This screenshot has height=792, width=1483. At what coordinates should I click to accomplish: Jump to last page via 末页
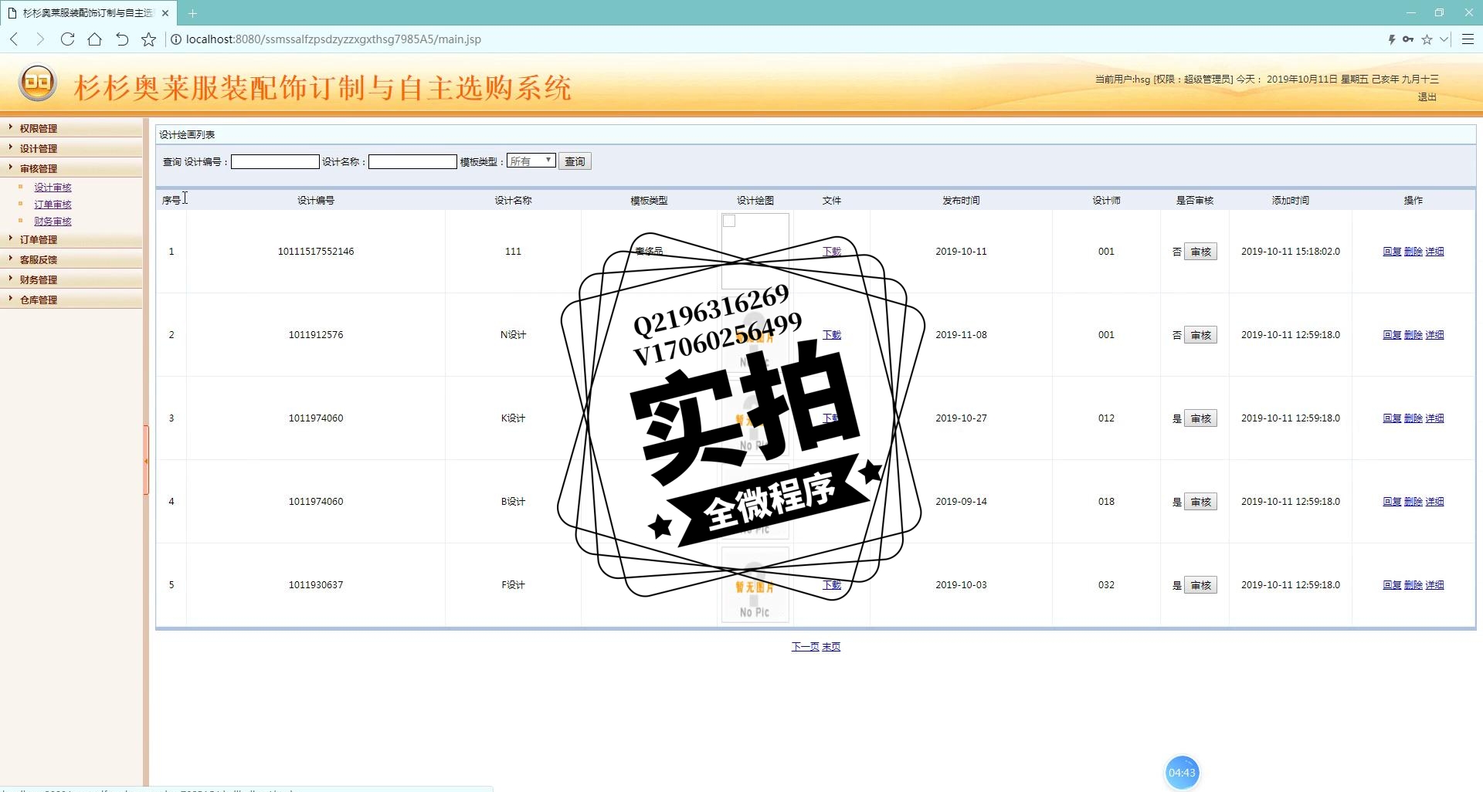pos(831,647)
